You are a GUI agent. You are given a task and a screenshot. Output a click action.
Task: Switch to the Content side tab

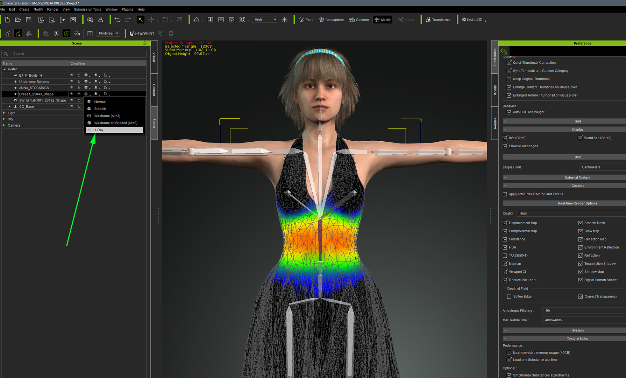pos(154,90)
